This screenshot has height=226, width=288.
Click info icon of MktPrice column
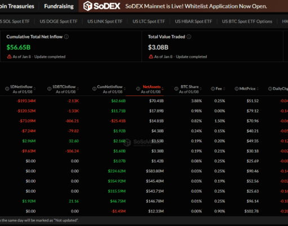point(237,89)
